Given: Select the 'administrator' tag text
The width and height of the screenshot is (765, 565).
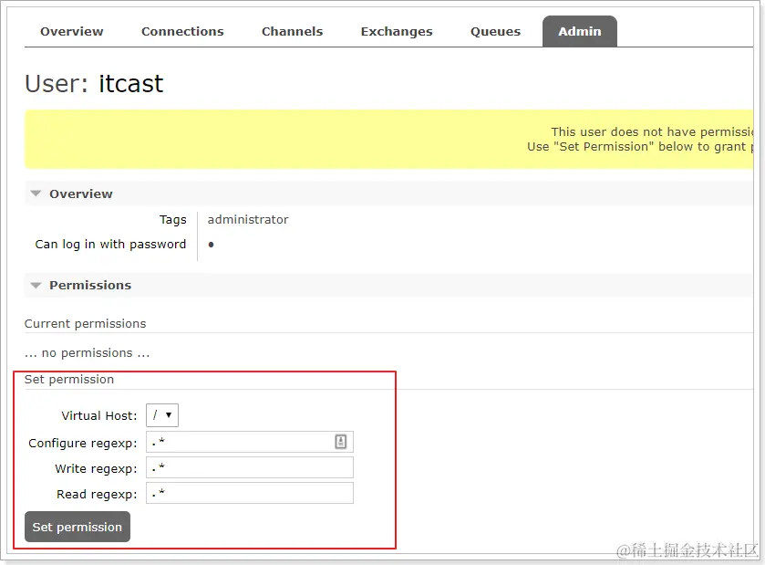Looking at the screenshot, I should coord(248,220).
